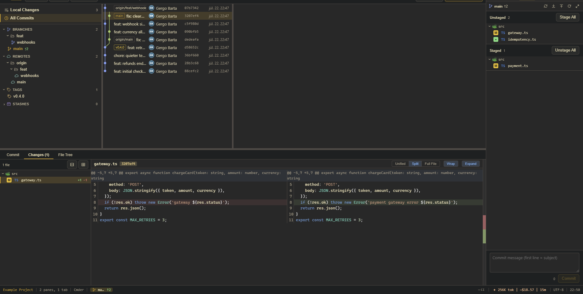
Task: Click the graph node of commit c5f980d
Action: tap(105, 24)
